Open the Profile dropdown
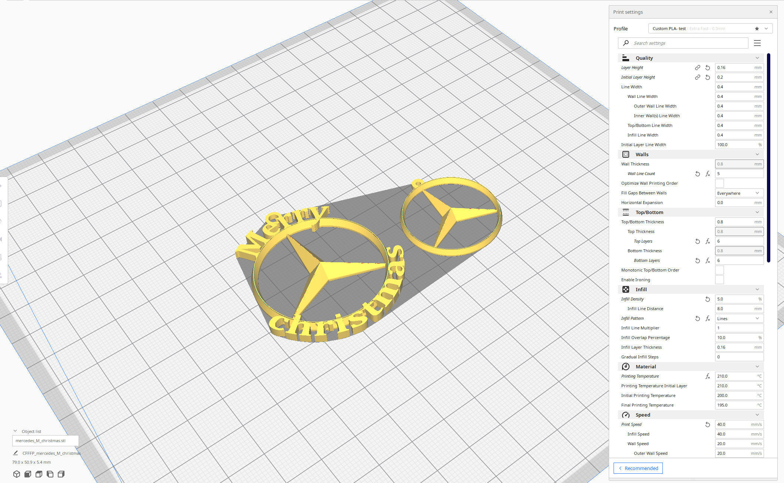This screenshot has width=784, height=483. (x=710, y=29)
